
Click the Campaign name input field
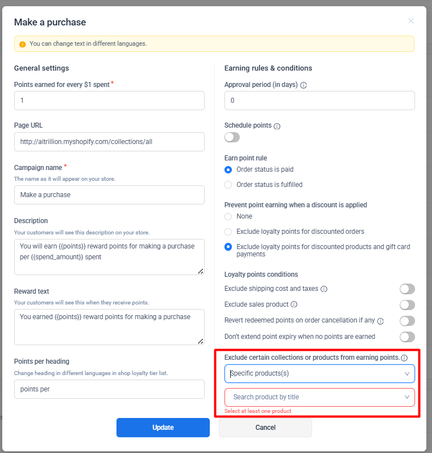tap(109, 195)
